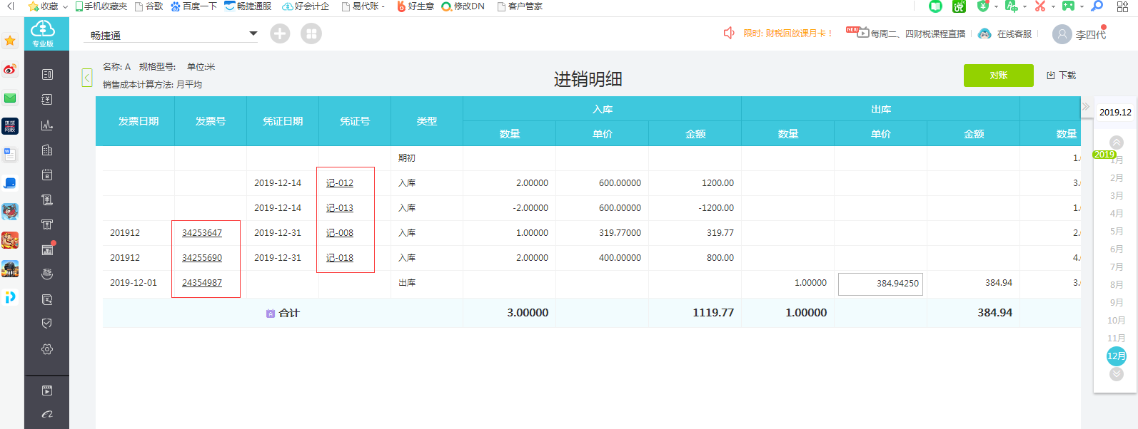Screen dimensions: 1138x429
Task: Open the settings gear in left sidebar
Action: pyautogui.click(x=47, y=349)
